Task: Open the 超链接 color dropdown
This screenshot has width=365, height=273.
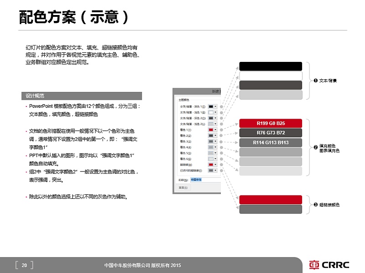Action: pyautogui.click(x=216, y=164)
